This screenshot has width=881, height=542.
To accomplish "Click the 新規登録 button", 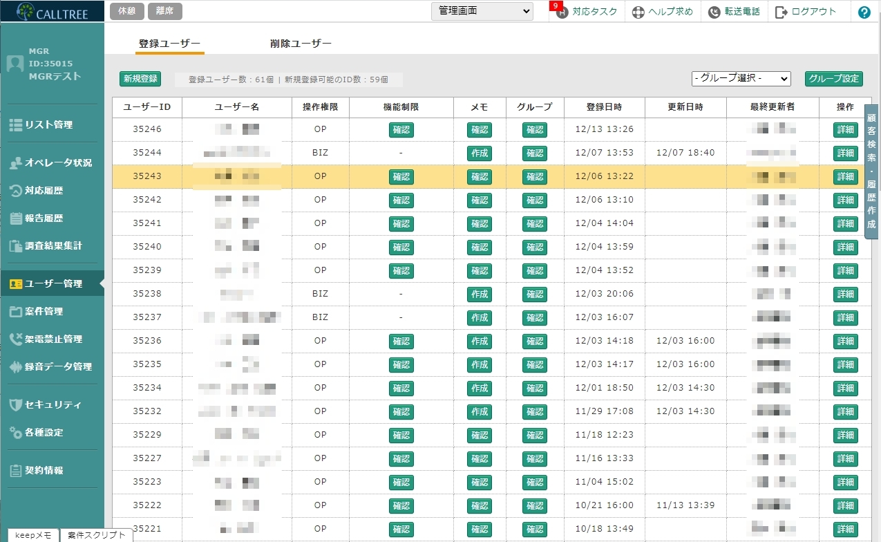I will (140, 79).
